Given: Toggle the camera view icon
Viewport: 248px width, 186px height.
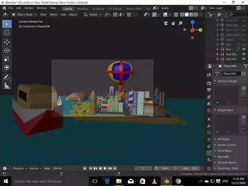Looking at the screenshot, I should 165,23.
